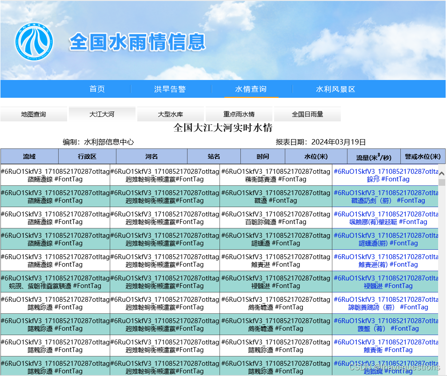Screen dimensions: 447x376
Task: Click the 行政区 column header
Action: (87, 156)
